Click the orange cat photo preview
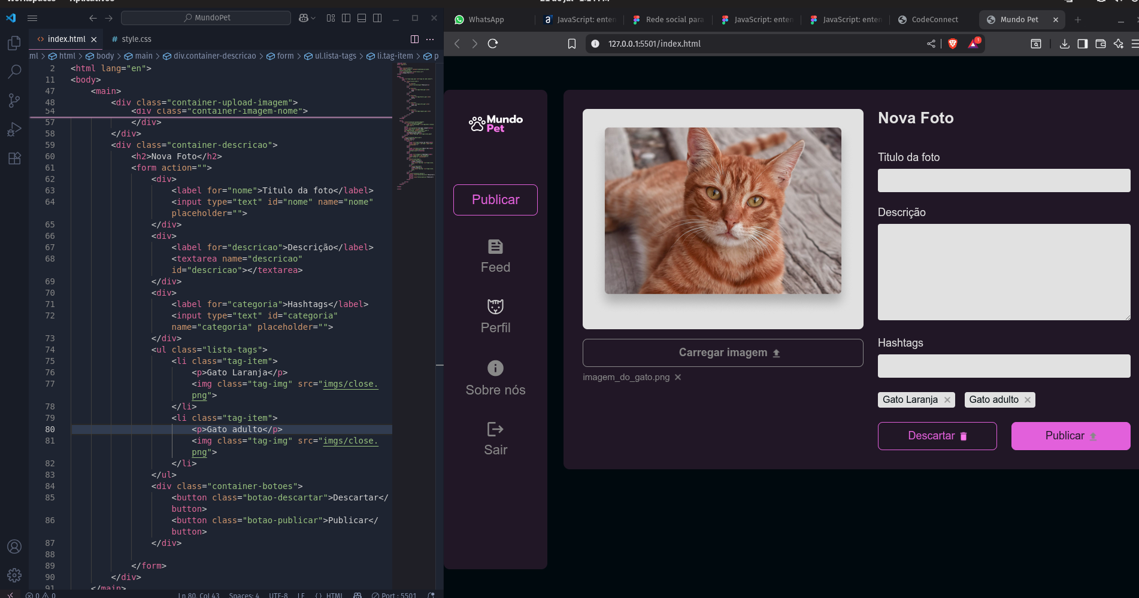Viewport: 1139px width, 598px height. (723, 211)
